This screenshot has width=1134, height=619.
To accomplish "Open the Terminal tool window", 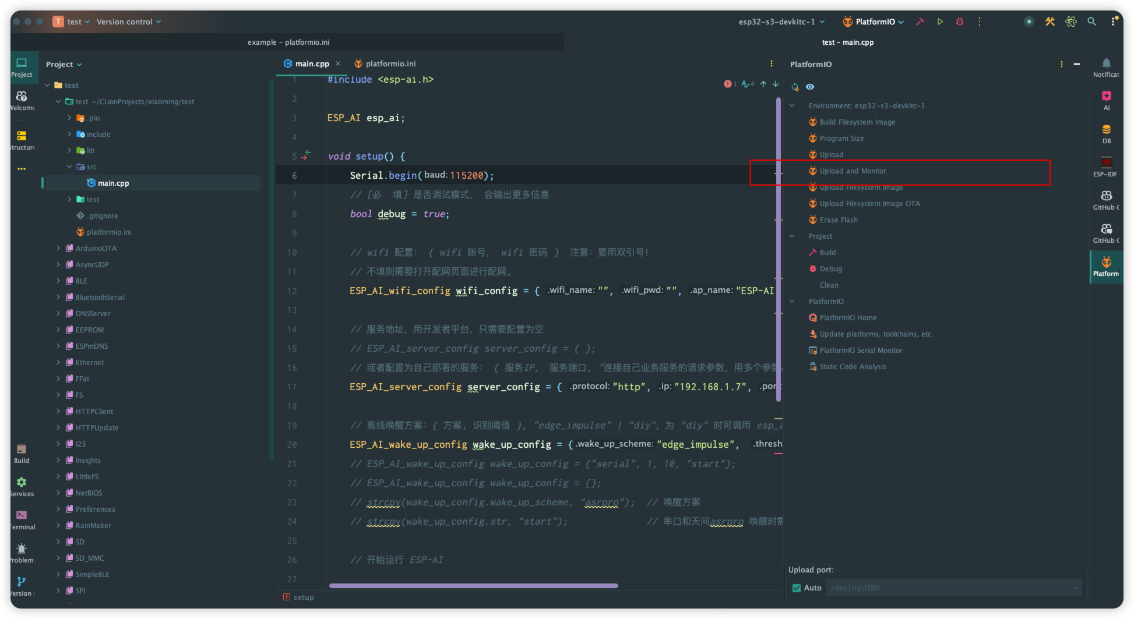I will [x=22, y=519].
